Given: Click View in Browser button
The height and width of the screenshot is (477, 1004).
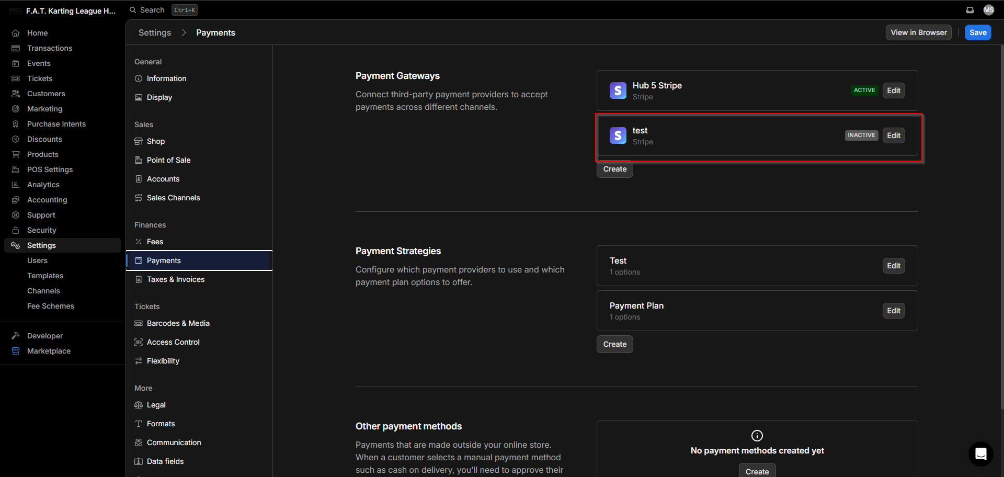Looking at the screenshot, I should coord(919,32).
